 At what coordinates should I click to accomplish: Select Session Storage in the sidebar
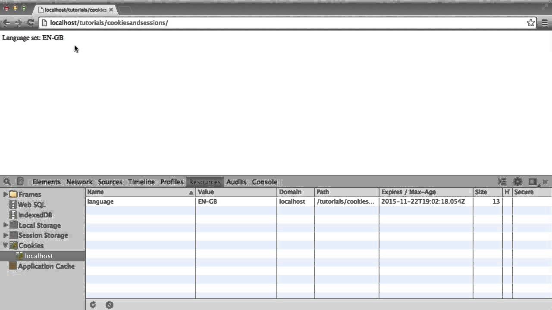[x=43, y=235]
